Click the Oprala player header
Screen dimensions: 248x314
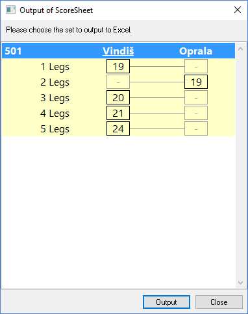(x=195, y=51)
